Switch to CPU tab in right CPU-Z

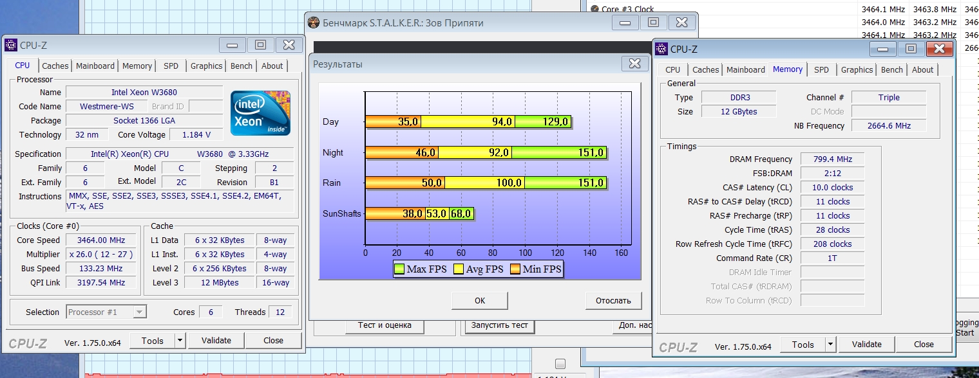pyautogui.click(x=673, y=69)
